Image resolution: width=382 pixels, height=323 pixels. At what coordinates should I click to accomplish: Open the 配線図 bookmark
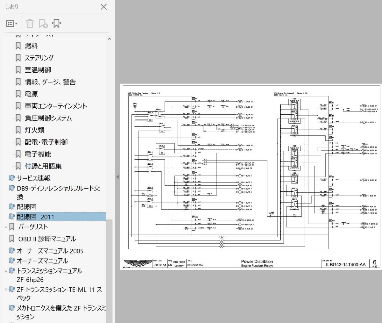click(x=26, y=207)
